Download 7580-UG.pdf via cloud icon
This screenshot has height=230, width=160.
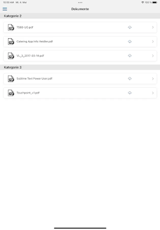(x=130, y=27)
